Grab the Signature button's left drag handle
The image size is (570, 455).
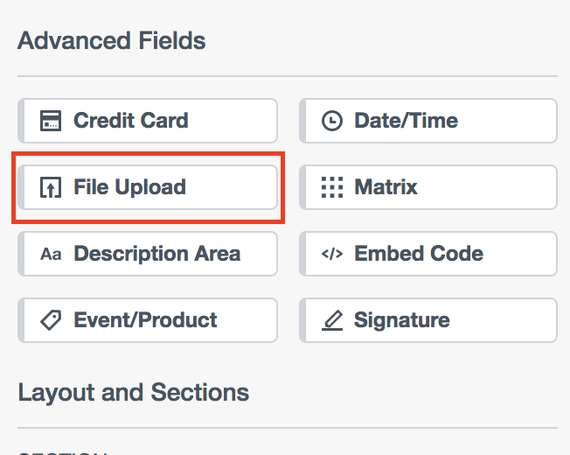[303, 320]
